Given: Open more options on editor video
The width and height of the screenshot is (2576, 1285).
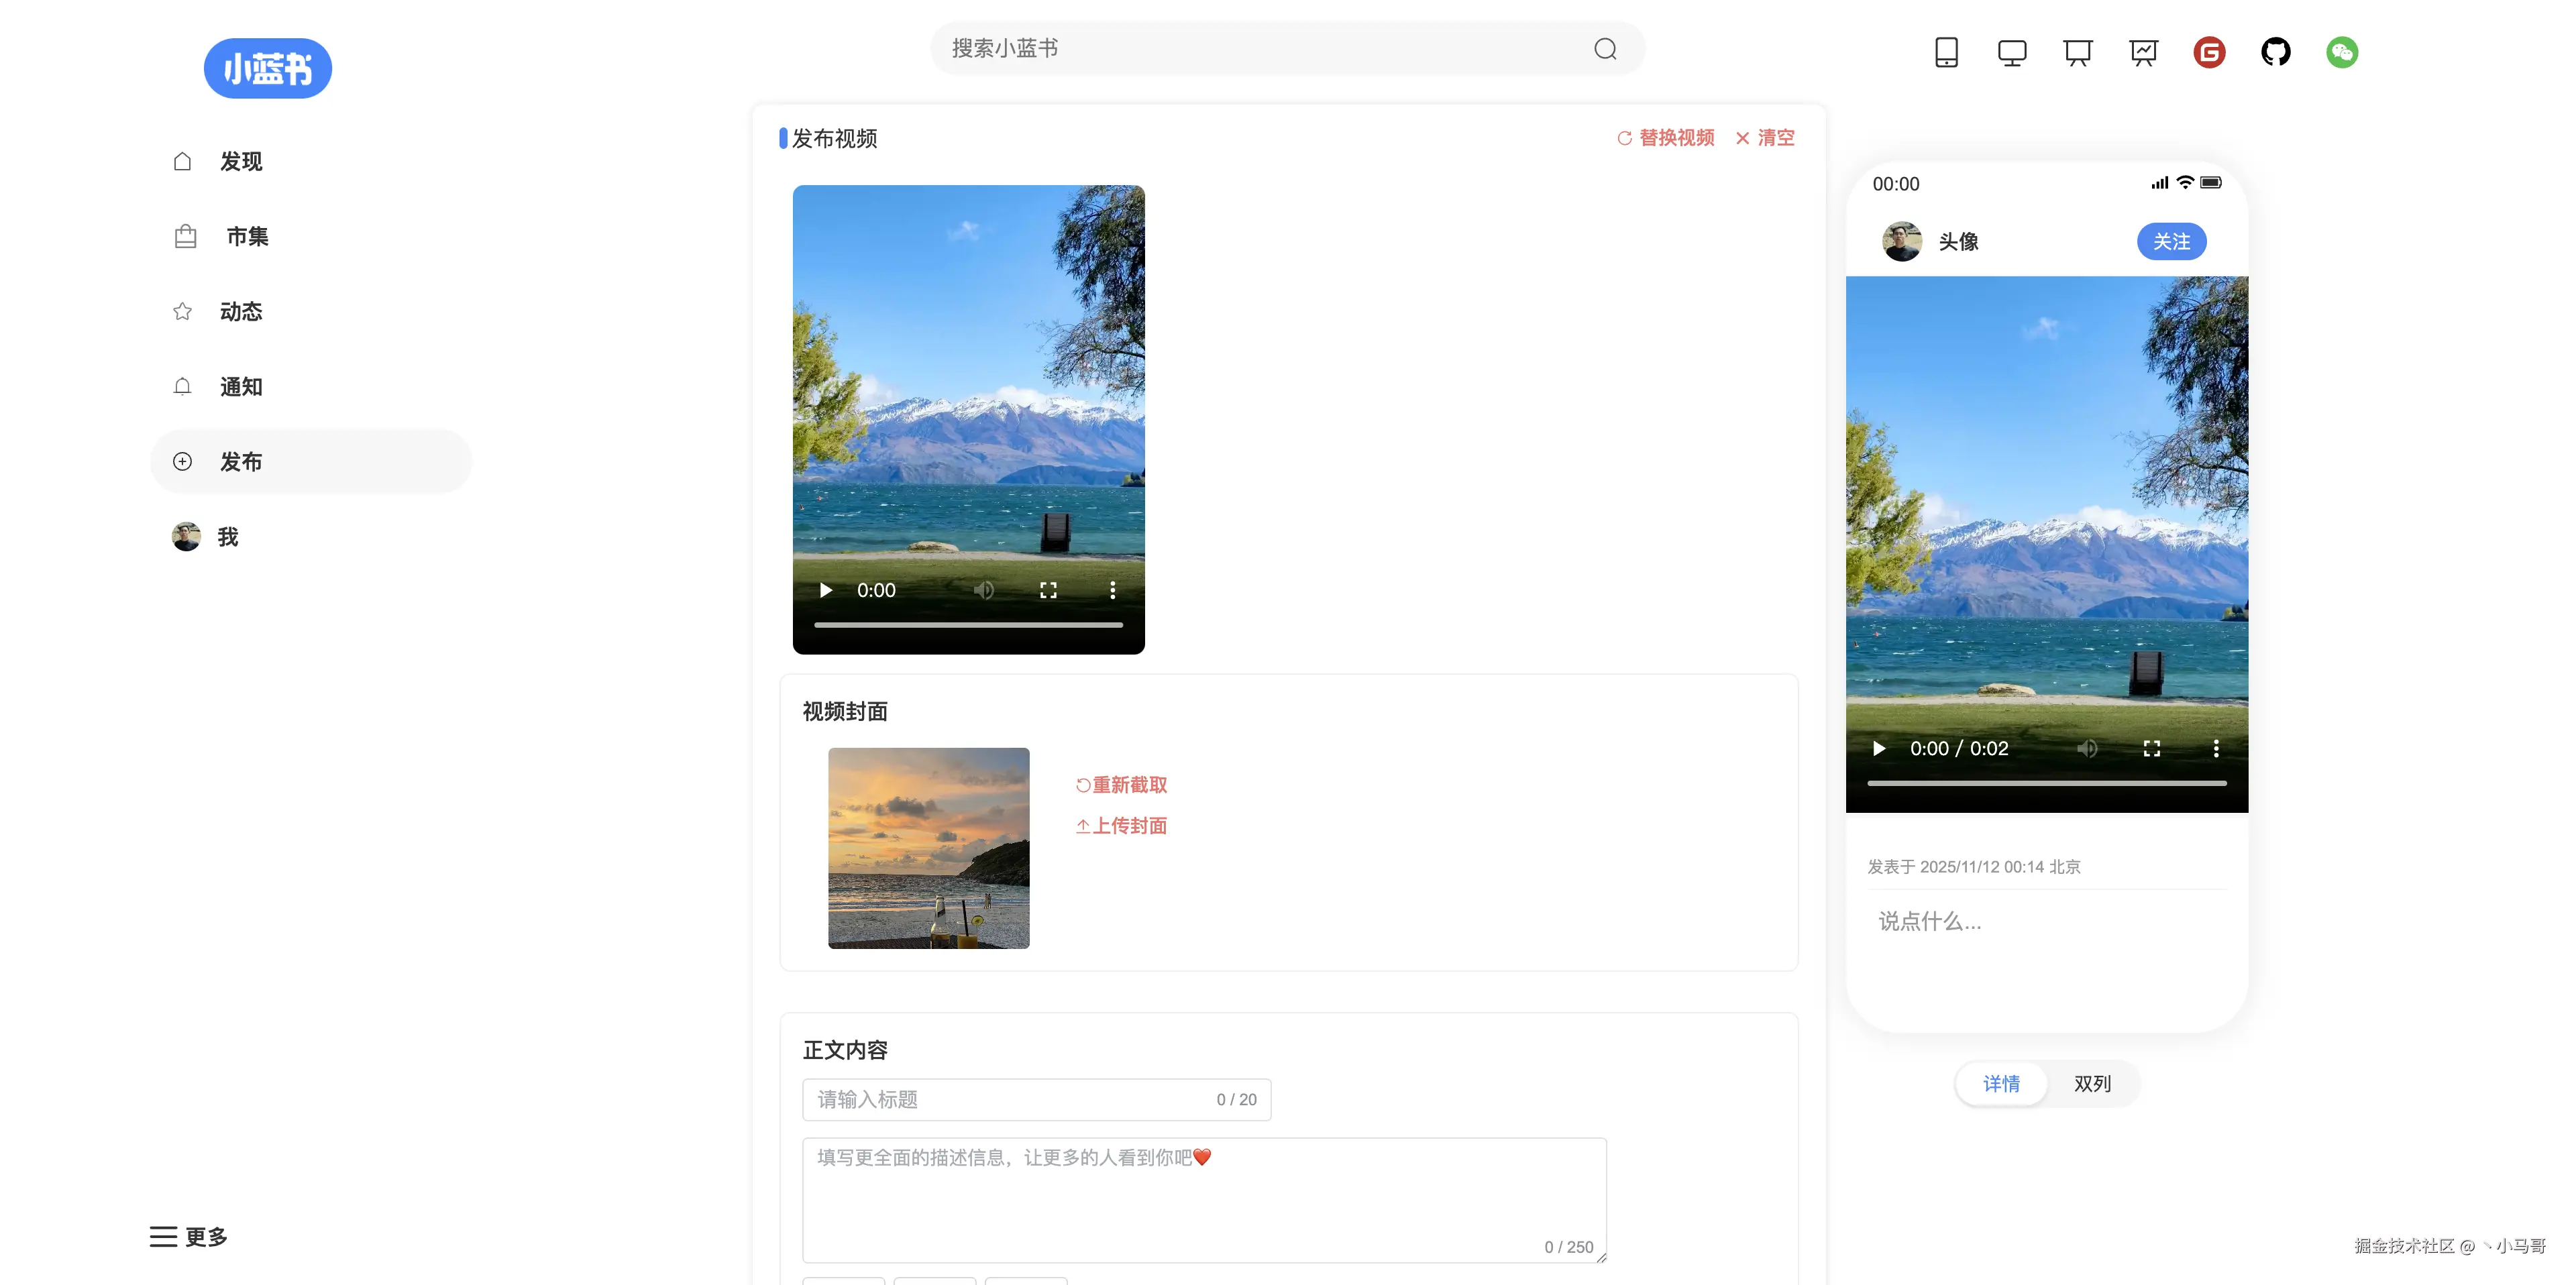Looking at the screenshot, I should (x=1112, y=590).
